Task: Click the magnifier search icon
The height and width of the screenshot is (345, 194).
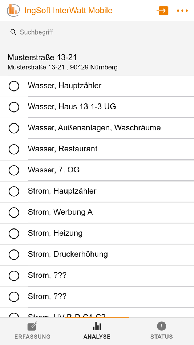Action: pos(13,32)
